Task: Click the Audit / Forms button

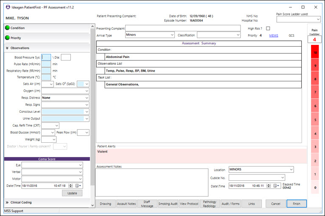Action: point(230,204)
